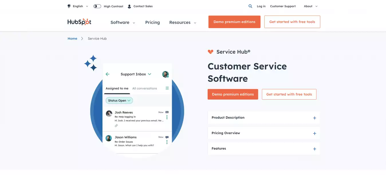Viewport: 386px width, 175px height.
Task: Switch to All conversations tab
Action: pyautogui.click(x=145, y=88)
